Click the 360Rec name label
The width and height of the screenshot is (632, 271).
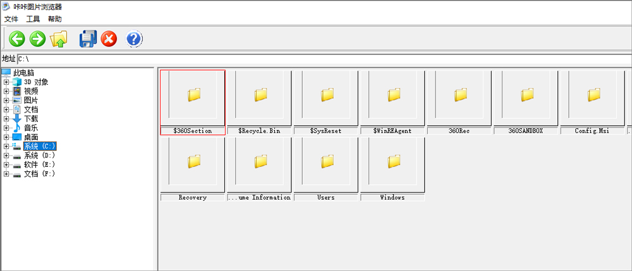(x=459, y=131)
